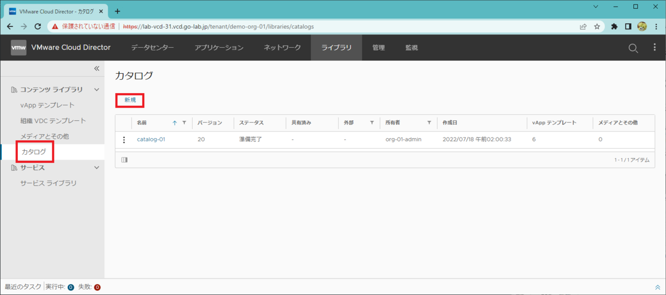Screen dimensions: 666x295
Task: Open the アプリケーション tab
Action: [219, 48]
